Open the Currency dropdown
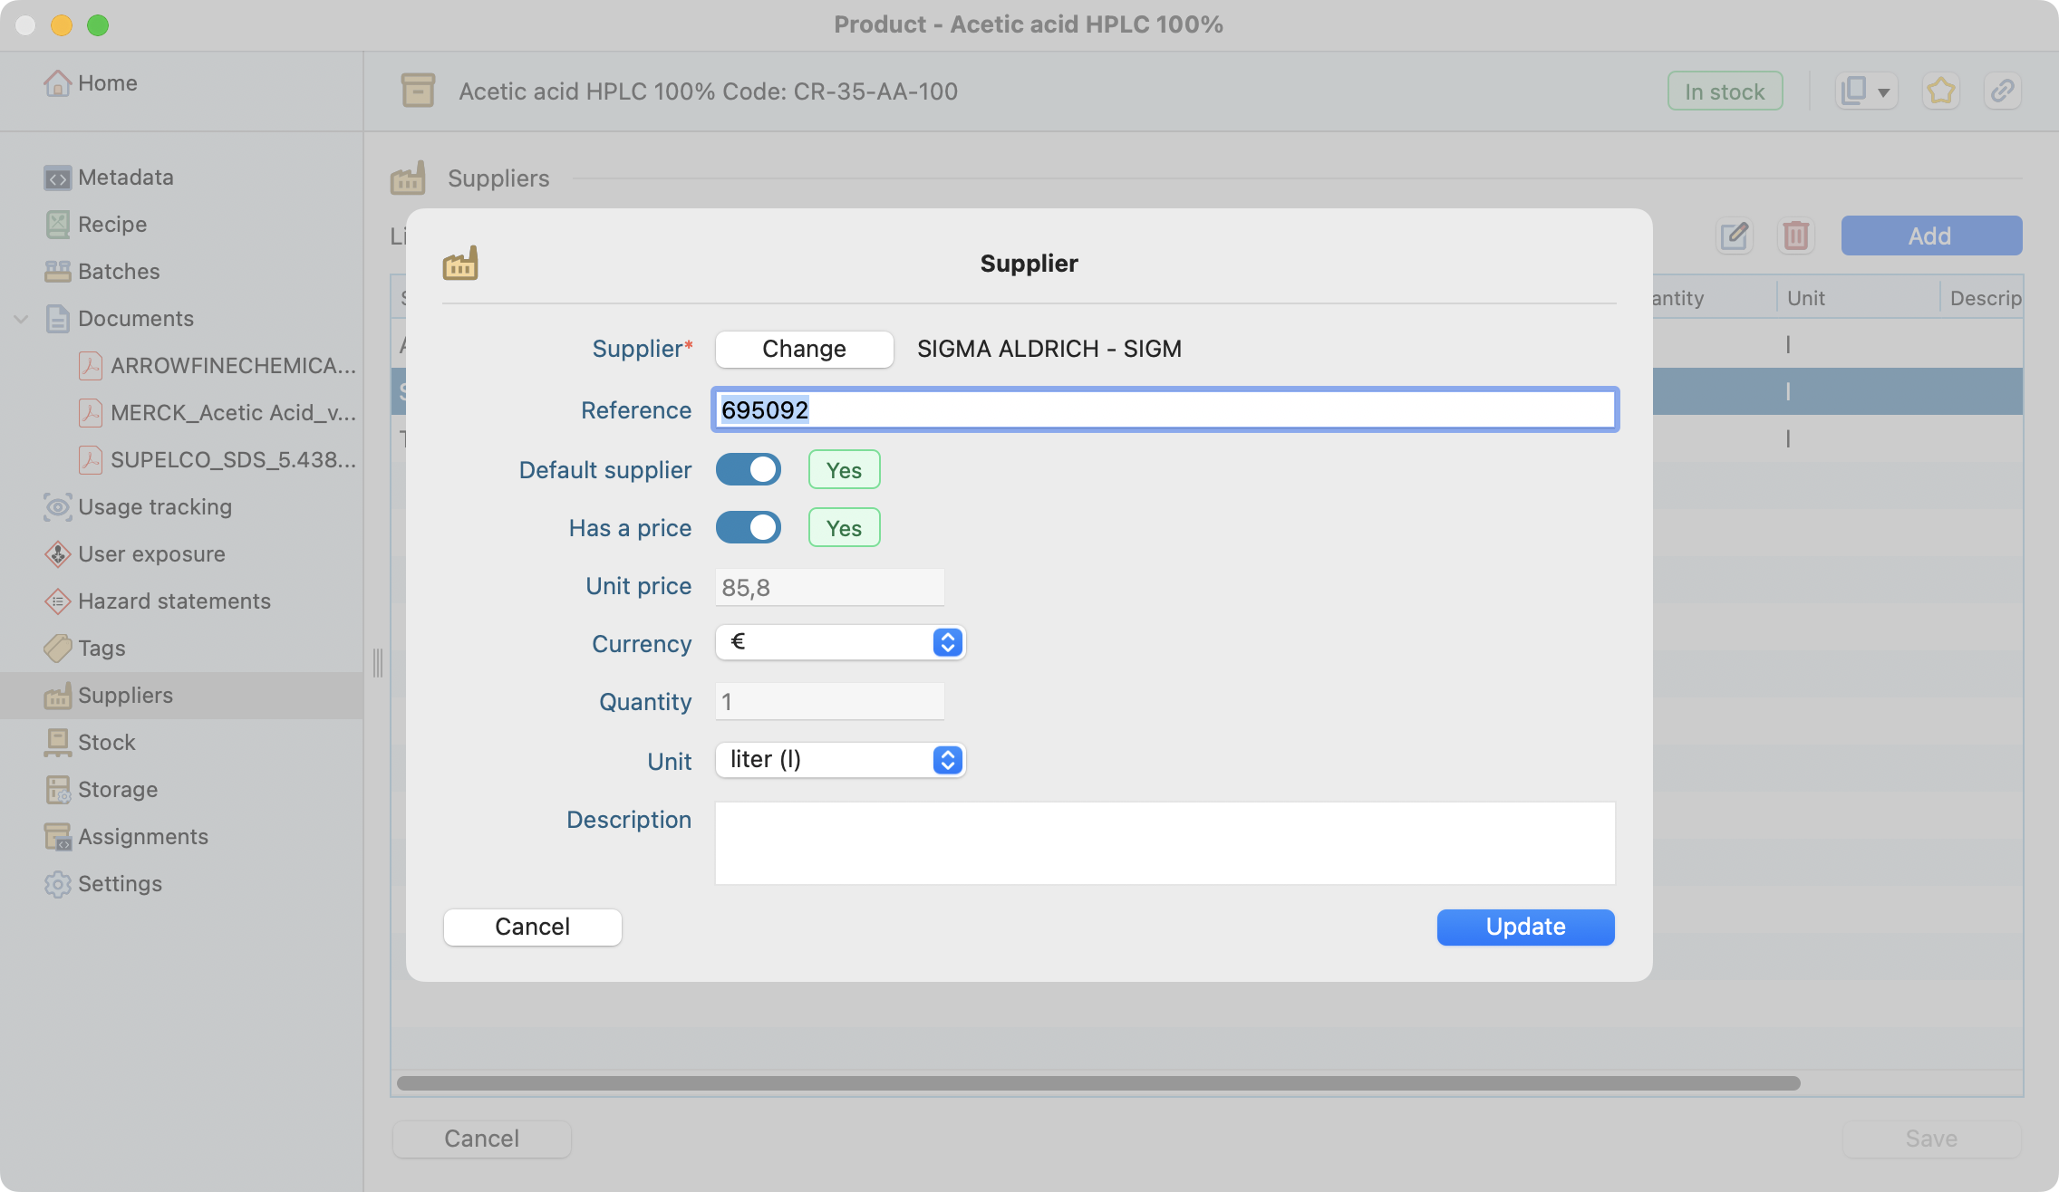This screenshot has height=1192, width=2059. click(x=840, y=643)
